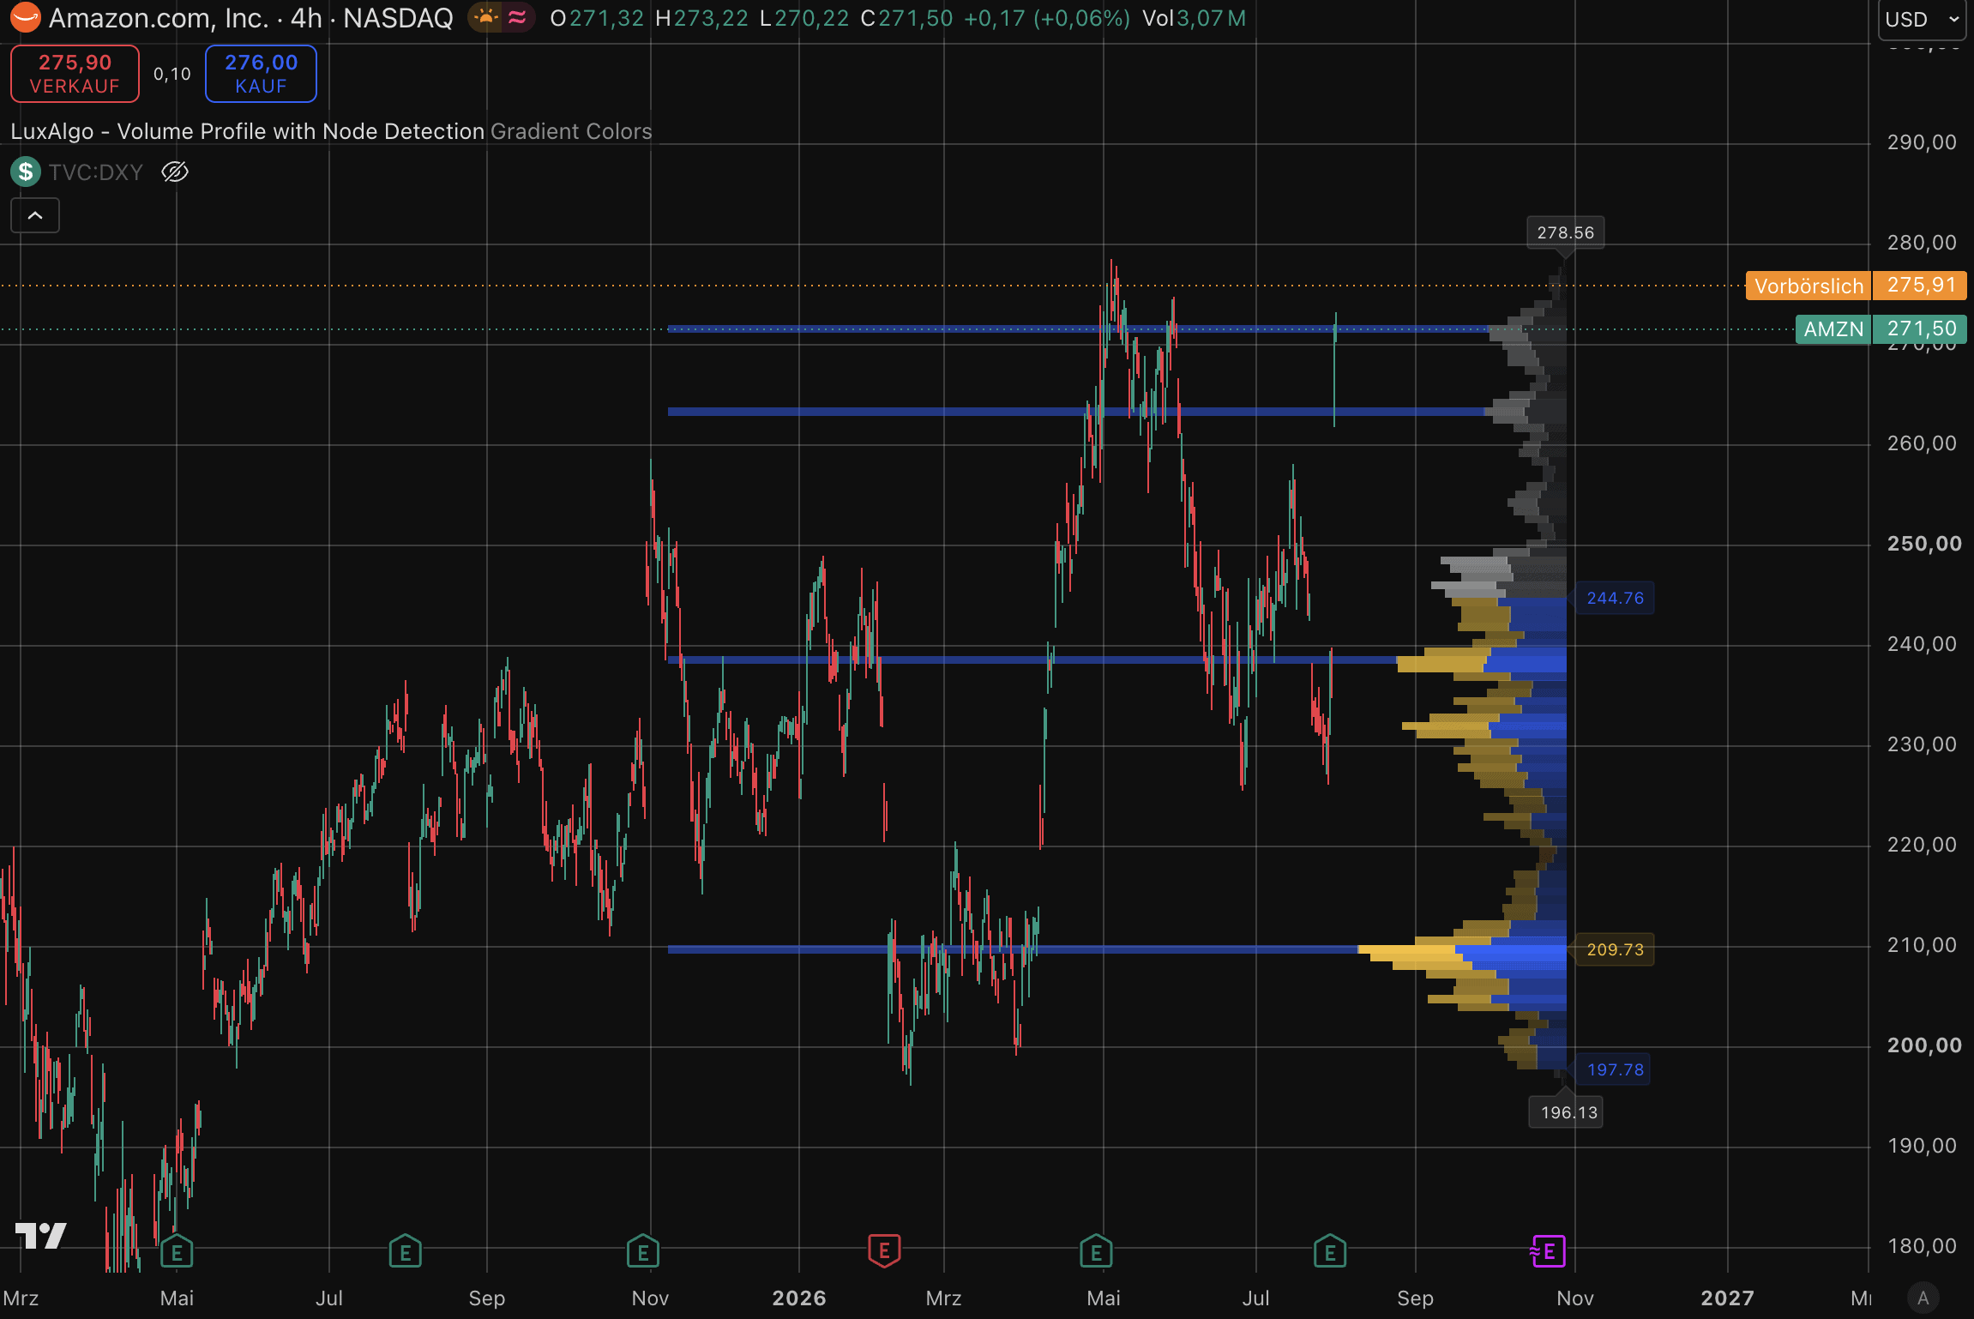Click the +0,17 (+0,06%) change value

pos(1047,18)
